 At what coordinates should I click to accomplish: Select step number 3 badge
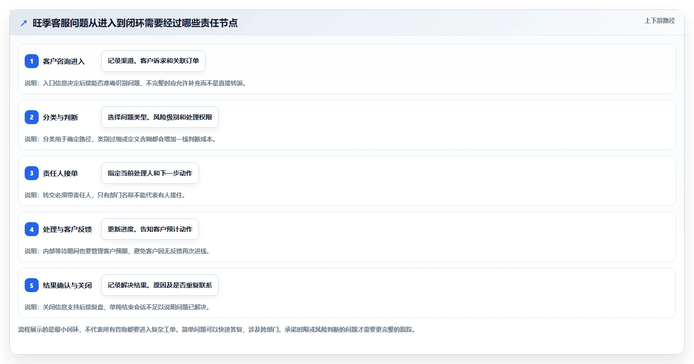pyautogui.click(x=32, y=173)
